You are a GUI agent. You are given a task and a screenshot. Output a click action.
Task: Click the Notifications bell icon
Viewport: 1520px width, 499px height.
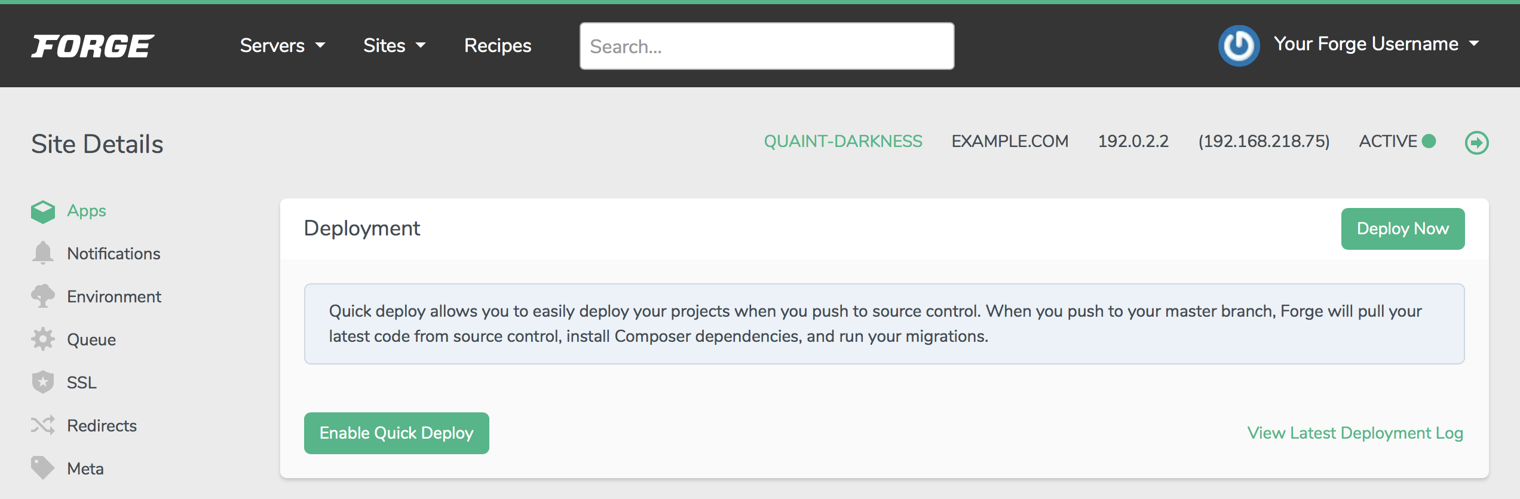pyautogui.click(x=43, y=253)
